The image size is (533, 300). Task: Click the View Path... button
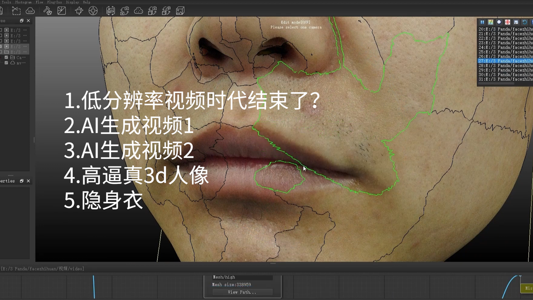[x=242, y=292]
